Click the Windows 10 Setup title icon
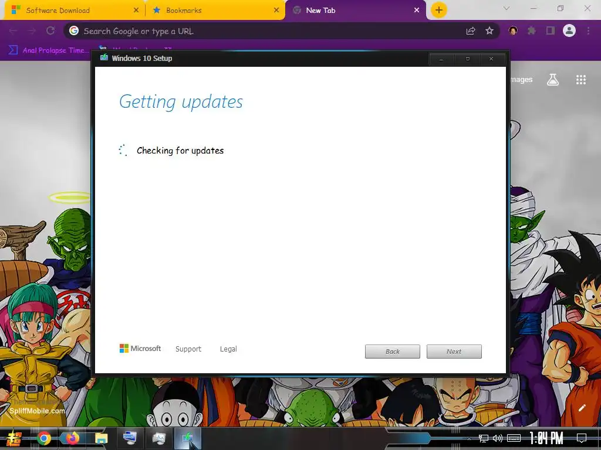 click(104, 58)
